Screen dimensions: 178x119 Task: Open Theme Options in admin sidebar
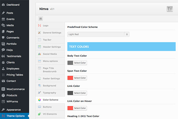pyautogui.click(x=15, y=116)
